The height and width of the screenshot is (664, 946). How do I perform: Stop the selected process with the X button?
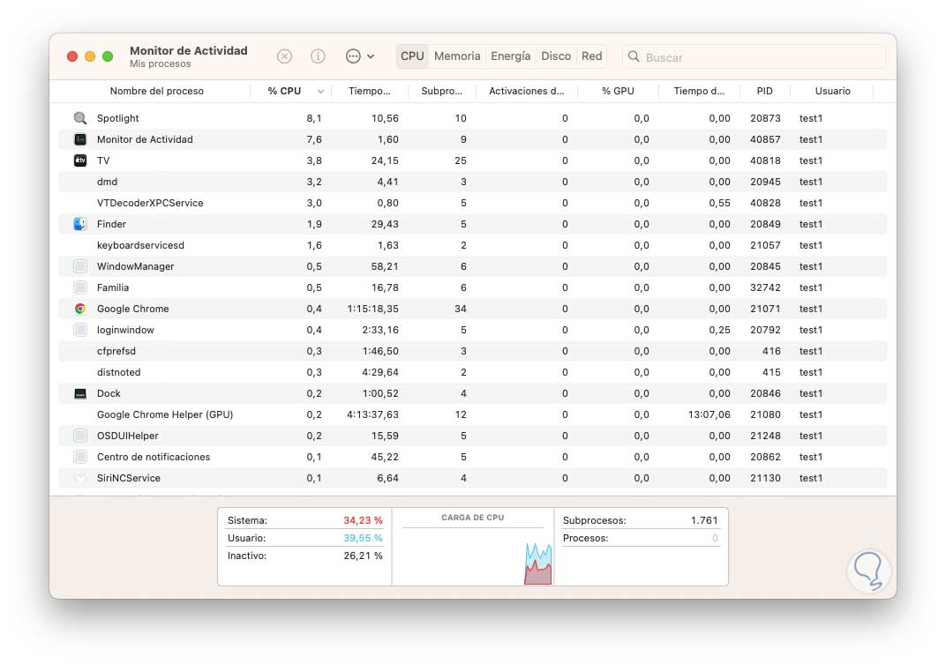pos(284,56)
